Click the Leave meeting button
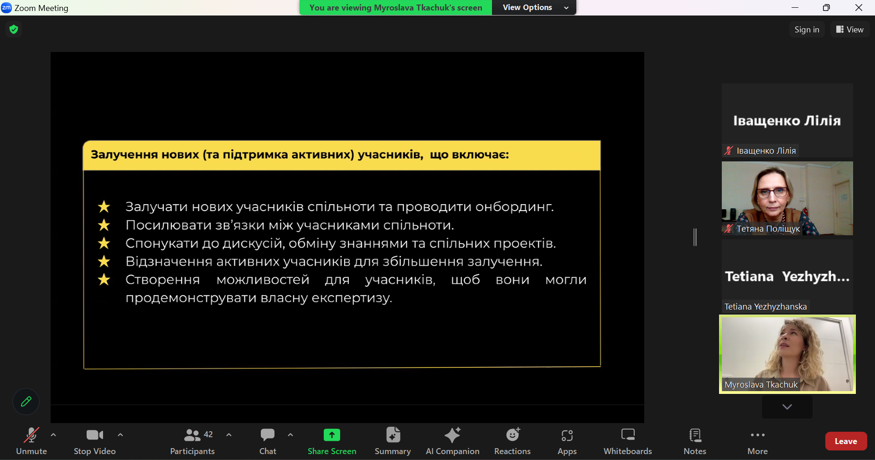Image resolution: width=875 pixels, height=460 pixels. point(845,441)
